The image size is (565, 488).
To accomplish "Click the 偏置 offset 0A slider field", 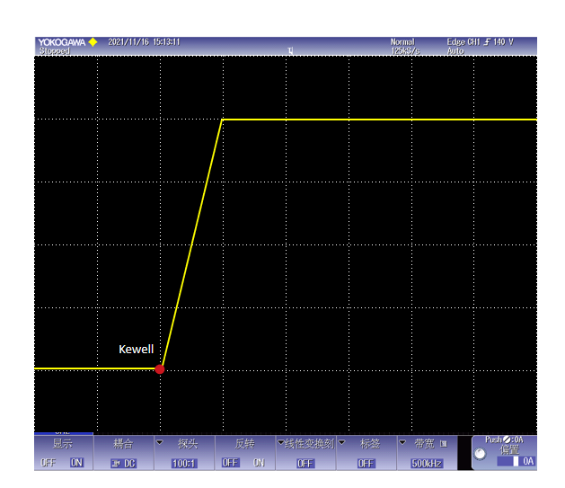I will [516, 461].
